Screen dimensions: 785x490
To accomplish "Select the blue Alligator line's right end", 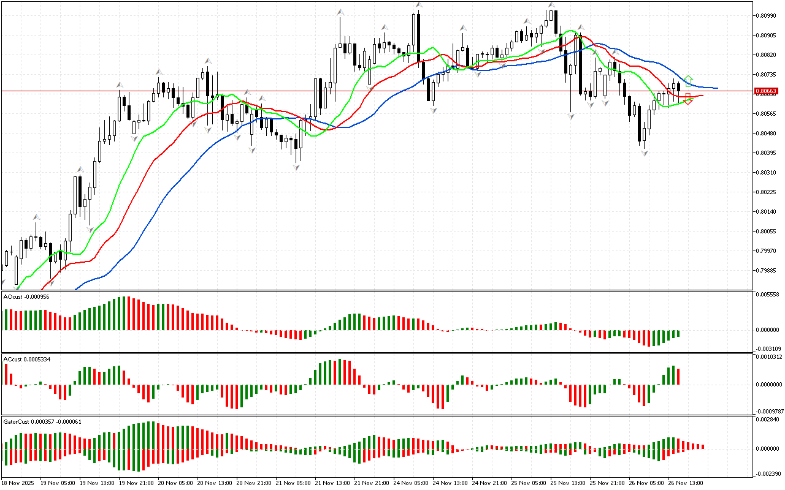I will (x=716, y=88).
